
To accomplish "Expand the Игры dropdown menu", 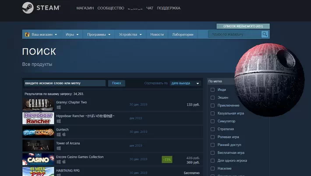I will pyautogui.click(x=72, y=35).
